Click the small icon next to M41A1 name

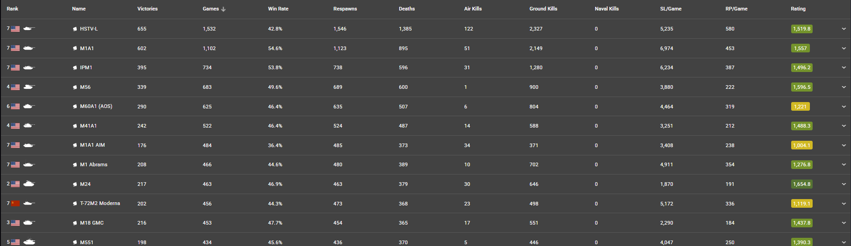[x=75, y=126]
